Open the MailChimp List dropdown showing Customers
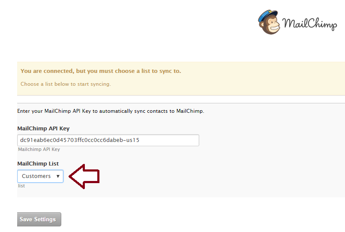This screenshot has width=345, height=232. pyautogui.click(x=40, y=176)
